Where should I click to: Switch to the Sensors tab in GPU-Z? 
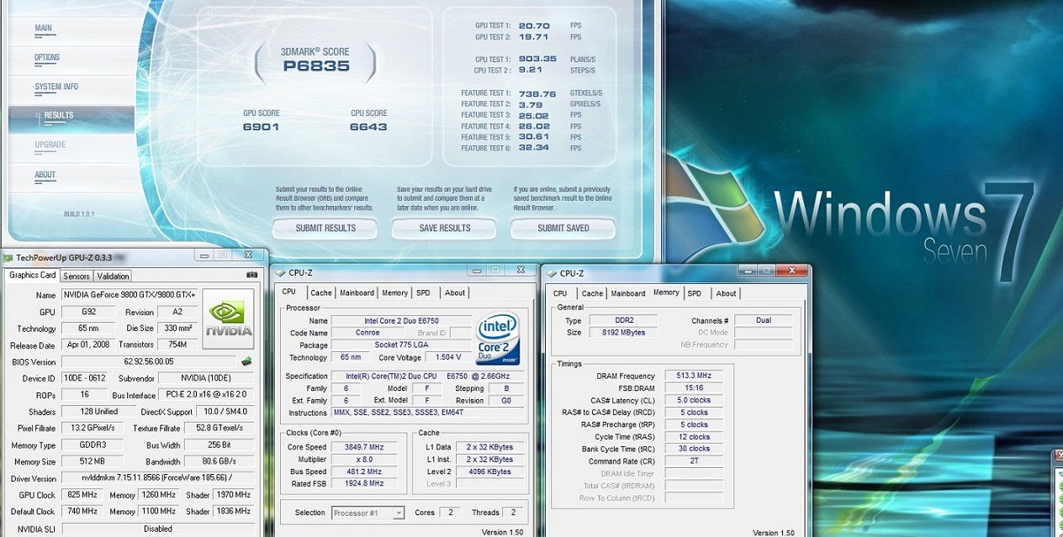[x=77, y=276]
